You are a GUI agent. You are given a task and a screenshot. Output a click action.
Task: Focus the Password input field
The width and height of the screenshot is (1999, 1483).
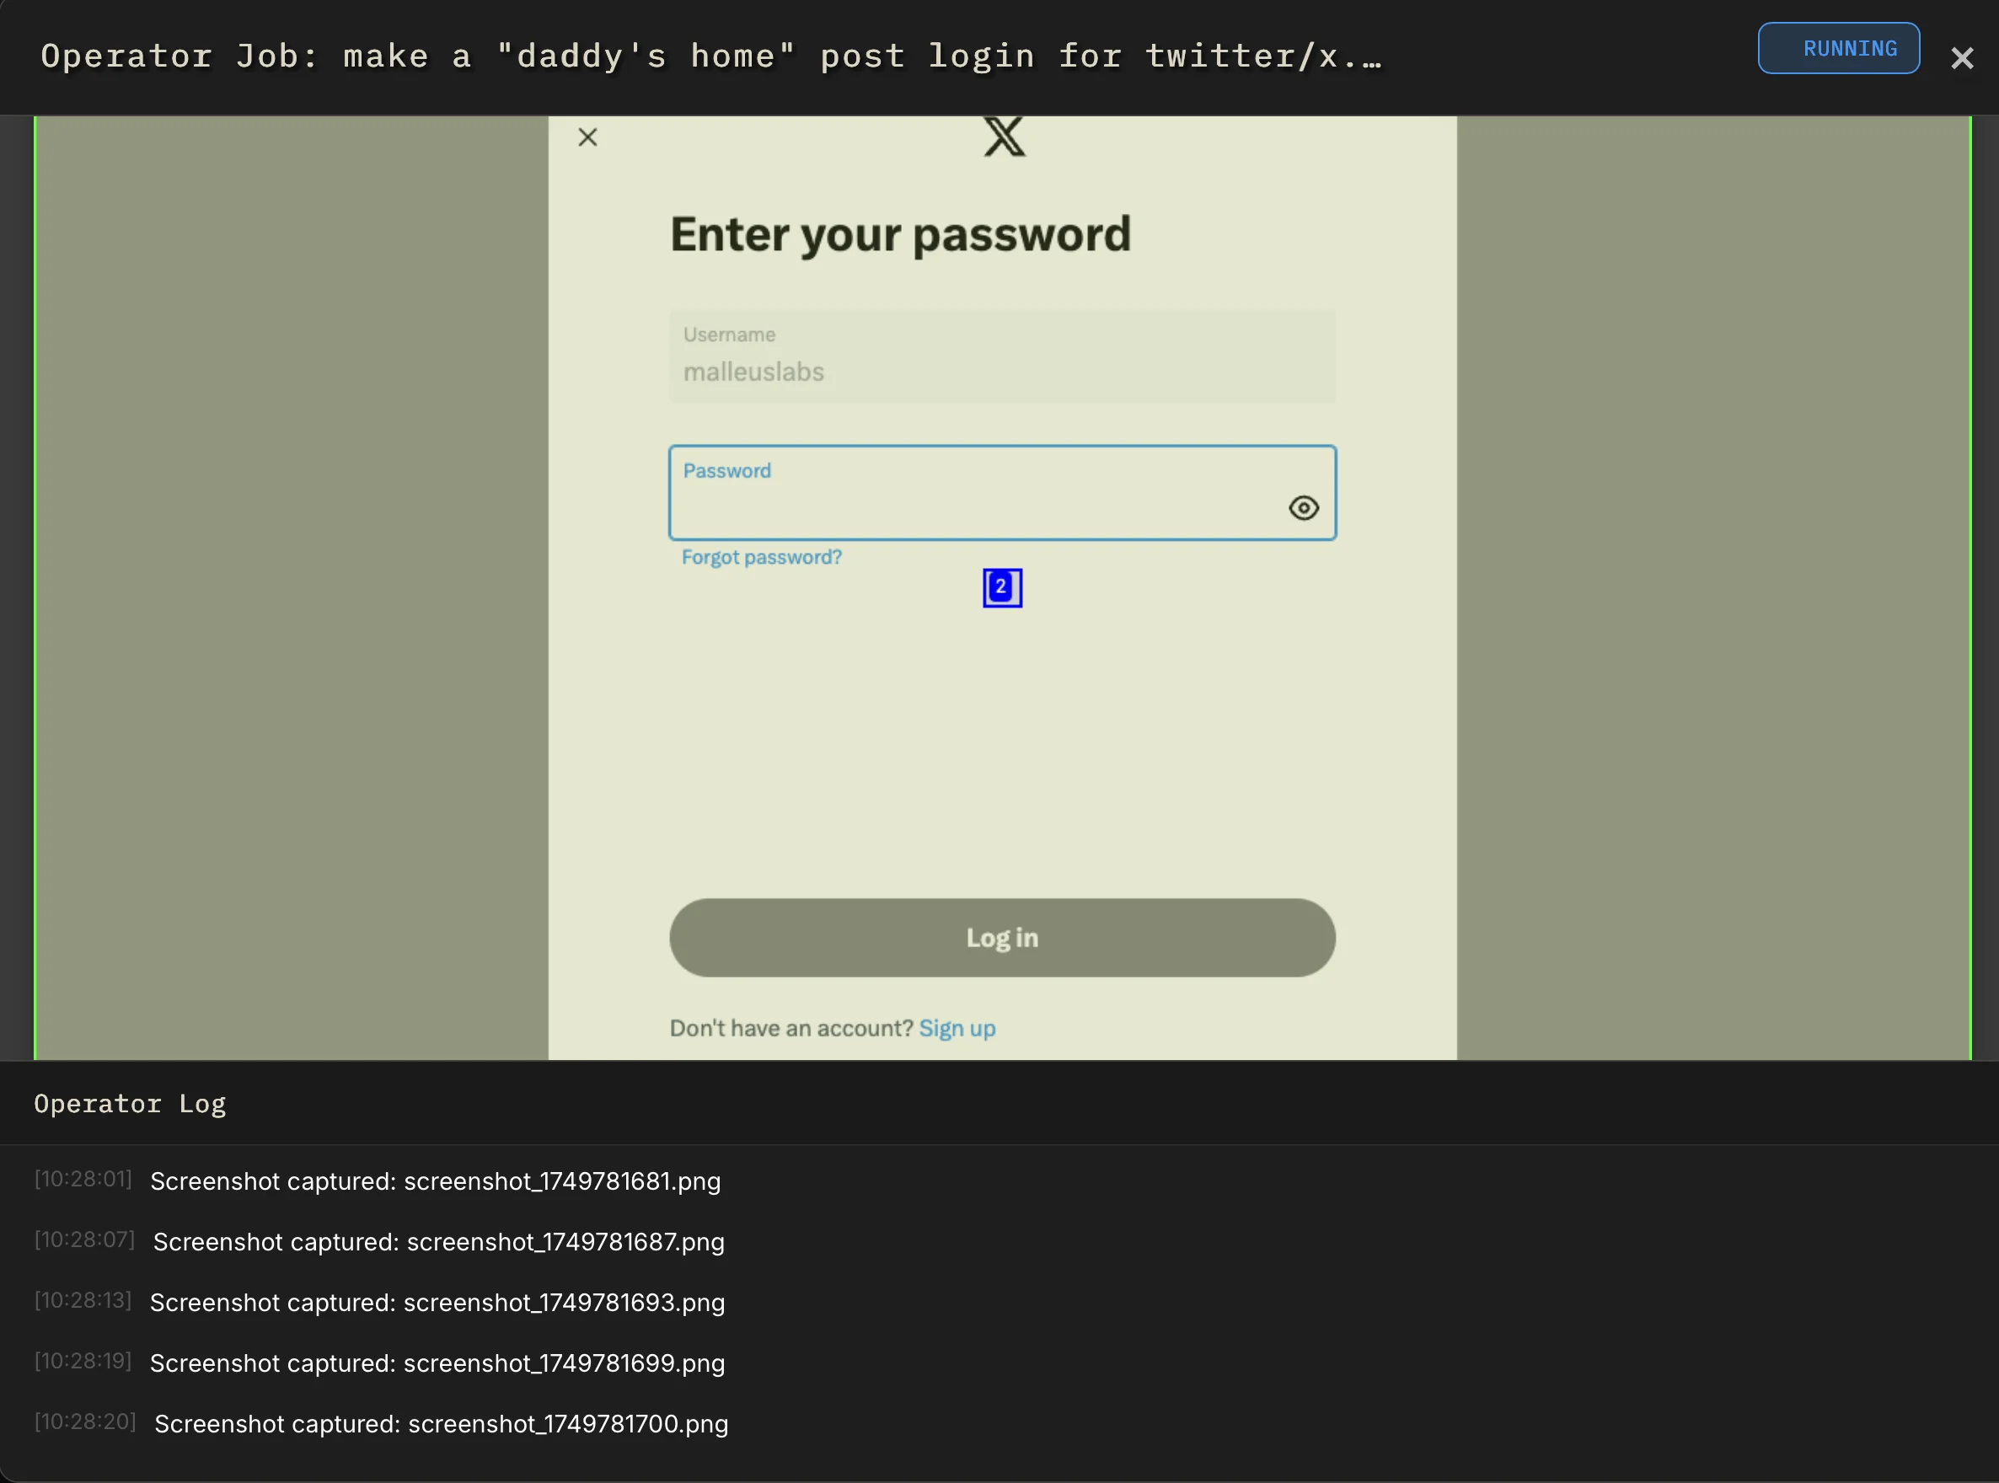1002,493
